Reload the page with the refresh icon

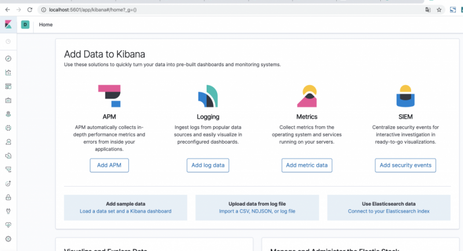[x=30, y=10]
